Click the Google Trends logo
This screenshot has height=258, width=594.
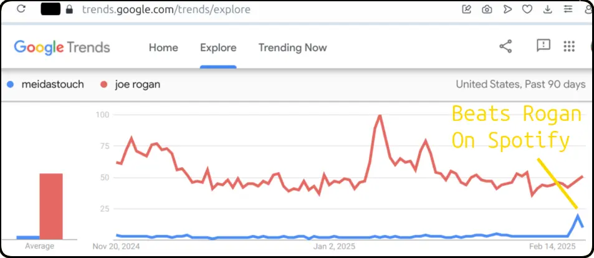[x=62, y=48]
